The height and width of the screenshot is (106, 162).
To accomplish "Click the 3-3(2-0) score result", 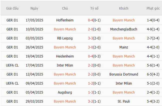I will tap(94, 38).
